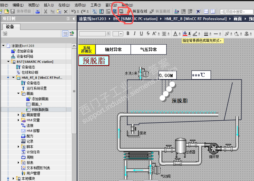Click project tree scrollbar up arrow
This screenshot has width=254, height=181.
pos(74,46)
